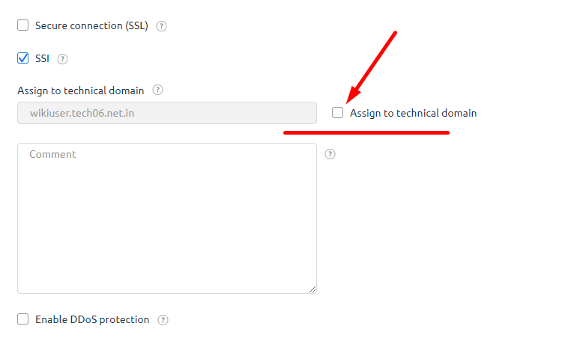The height and width of the screenshot is (338, 571).
Task: Click the Comment placeholder text
Action: 52,154
